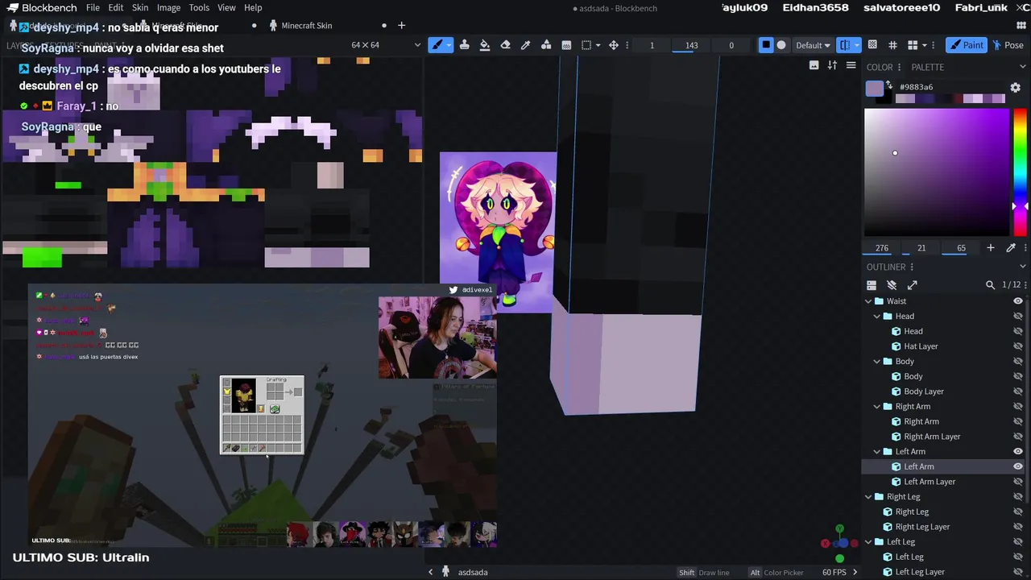Open the Tools menu
Viewport: 1031px width, 580px height.
199,8
